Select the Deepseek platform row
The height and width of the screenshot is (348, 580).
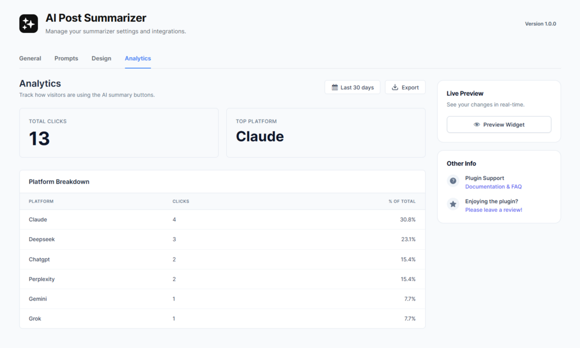[x=222, y=240]
